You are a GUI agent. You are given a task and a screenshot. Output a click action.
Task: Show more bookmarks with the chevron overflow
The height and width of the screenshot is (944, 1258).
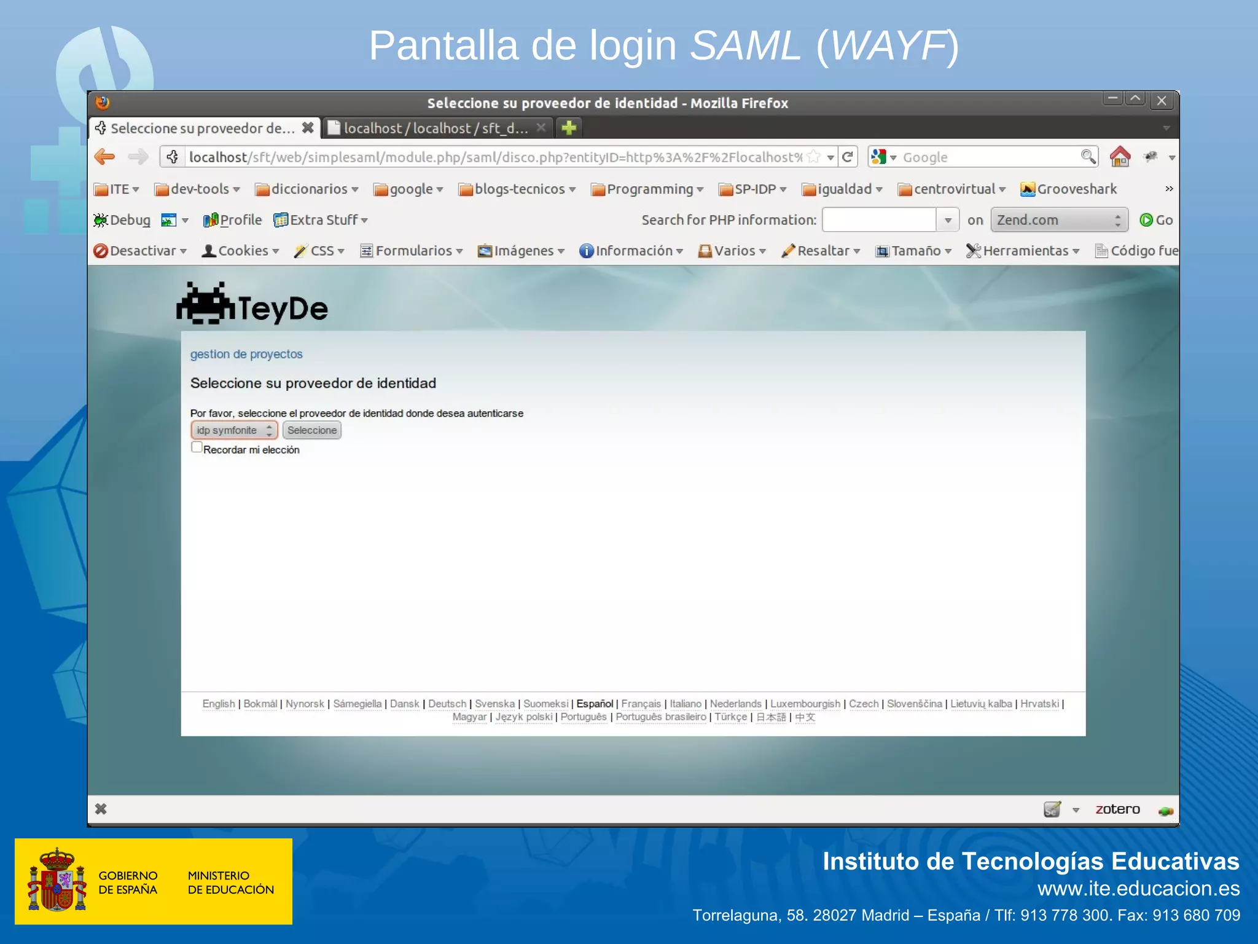click(1169, 189)
